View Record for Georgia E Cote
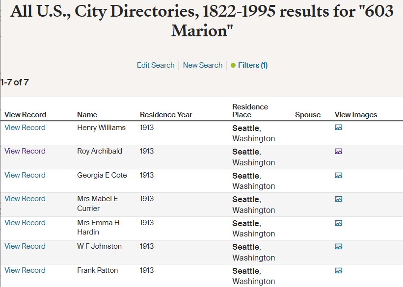This screenshot has width=403, height=287. point(25,175)
